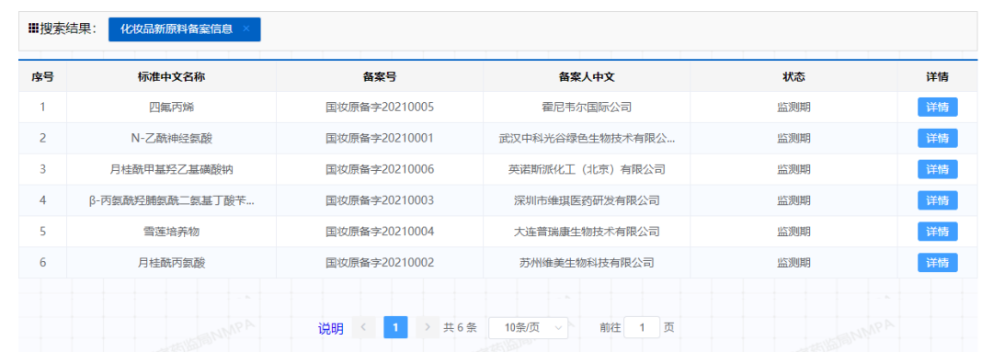This screenshot has width=993, height=352.
Task: Click 国妆原备字20210003 cell
Action: 380,200
